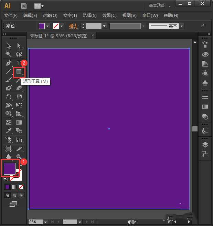
Task: Open the Layers panel icon
Action: (205, 145)
